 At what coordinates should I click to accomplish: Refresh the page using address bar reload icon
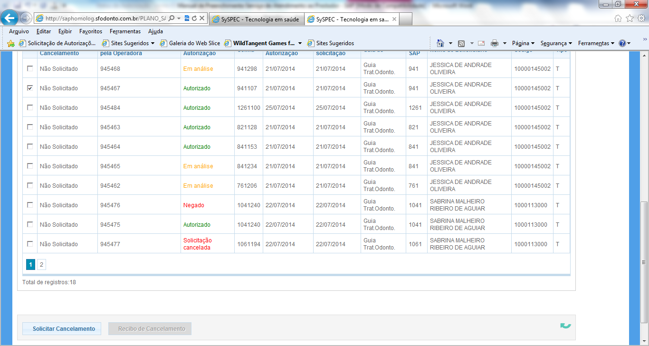coord(194,19)
